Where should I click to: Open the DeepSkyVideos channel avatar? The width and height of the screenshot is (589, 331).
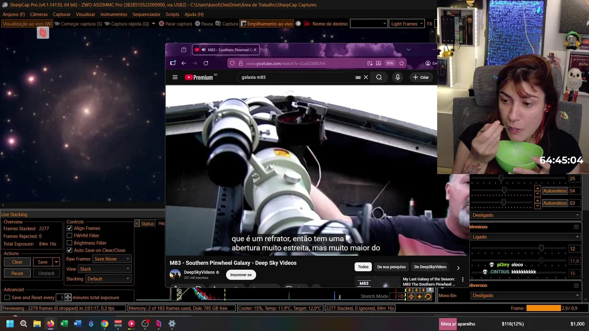pyautogui.click(x=175, y=274)
